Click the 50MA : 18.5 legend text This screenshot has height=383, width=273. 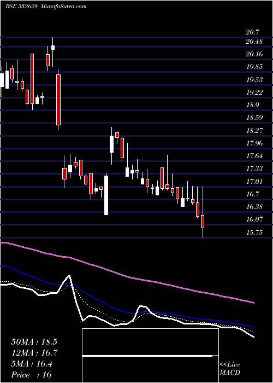pyautogui.click(x=34, y=342)
